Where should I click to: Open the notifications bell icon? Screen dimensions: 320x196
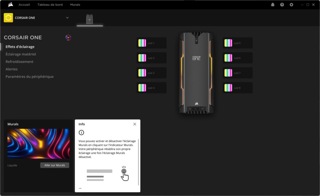pos(273,5)
